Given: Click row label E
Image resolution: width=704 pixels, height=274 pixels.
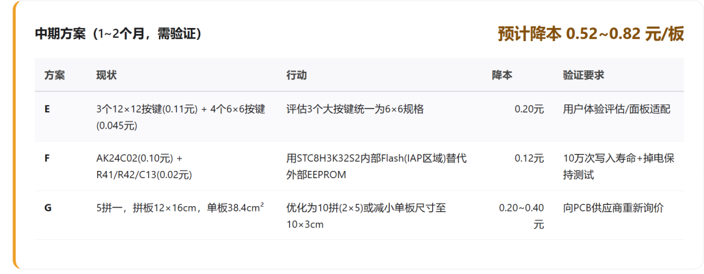Looking at the screenshot, I should [47, 109].
